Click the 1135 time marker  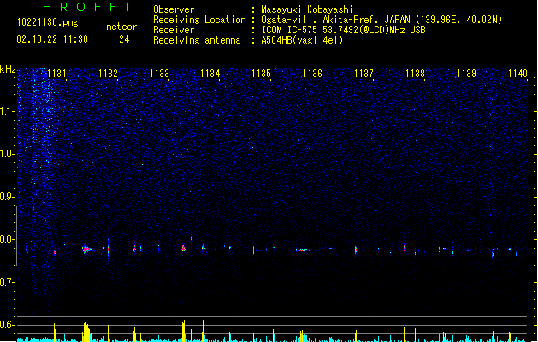[262, 74]
